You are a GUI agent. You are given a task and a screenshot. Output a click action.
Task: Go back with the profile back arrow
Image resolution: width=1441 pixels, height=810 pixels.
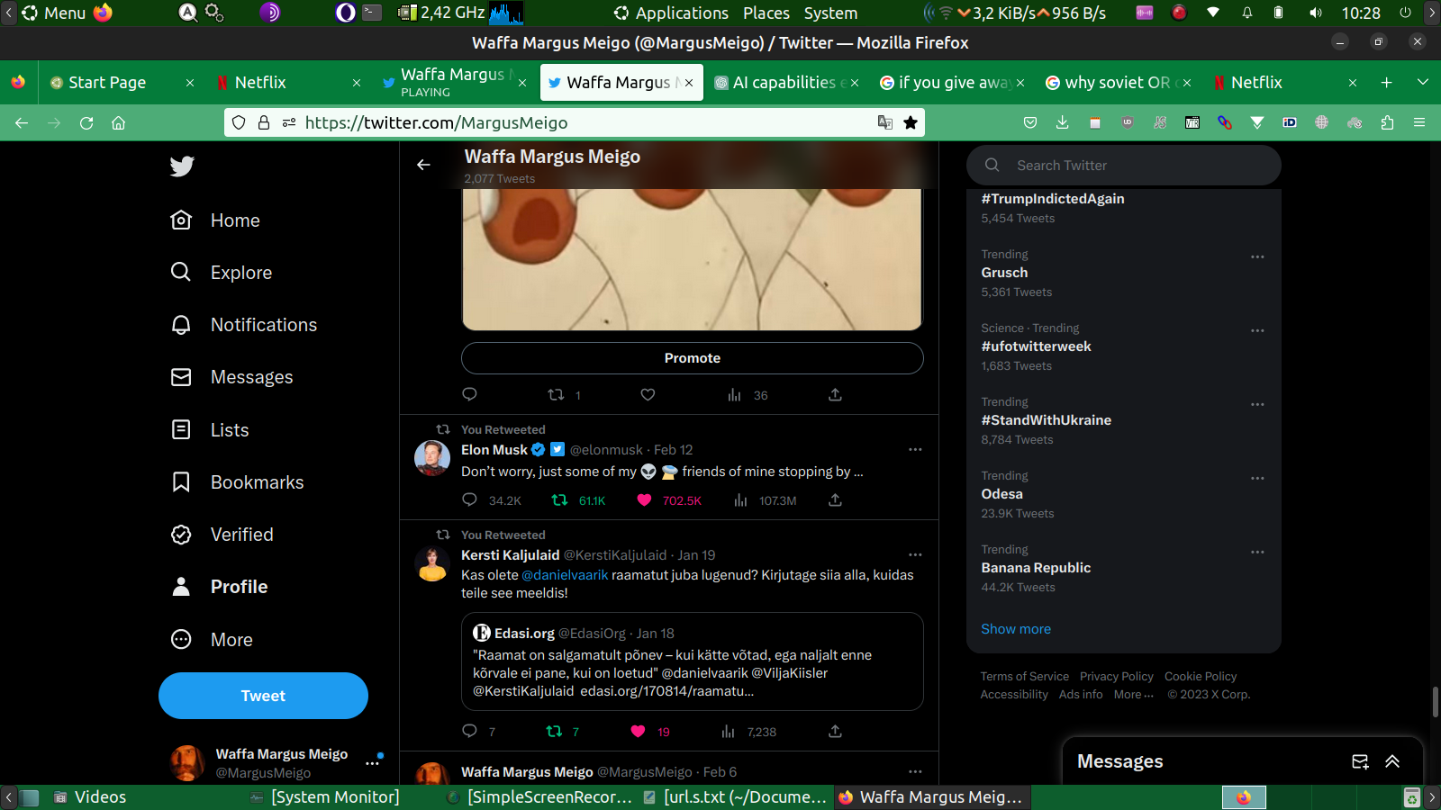(x=423, y=165)
